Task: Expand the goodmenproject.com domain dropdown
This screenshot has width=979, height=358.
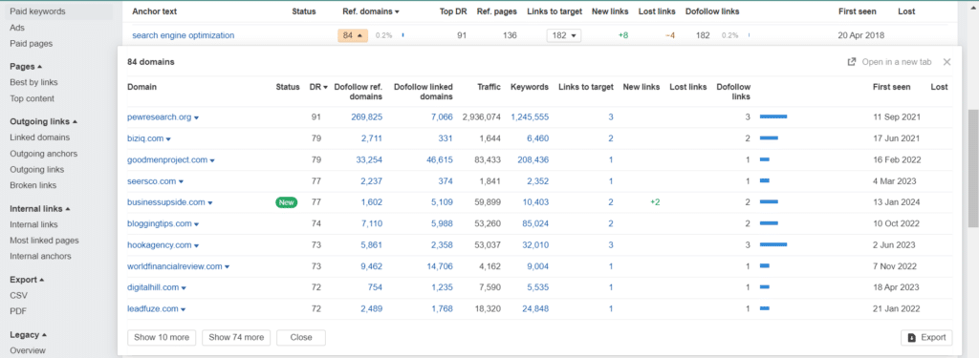Action: coord(212,160)
